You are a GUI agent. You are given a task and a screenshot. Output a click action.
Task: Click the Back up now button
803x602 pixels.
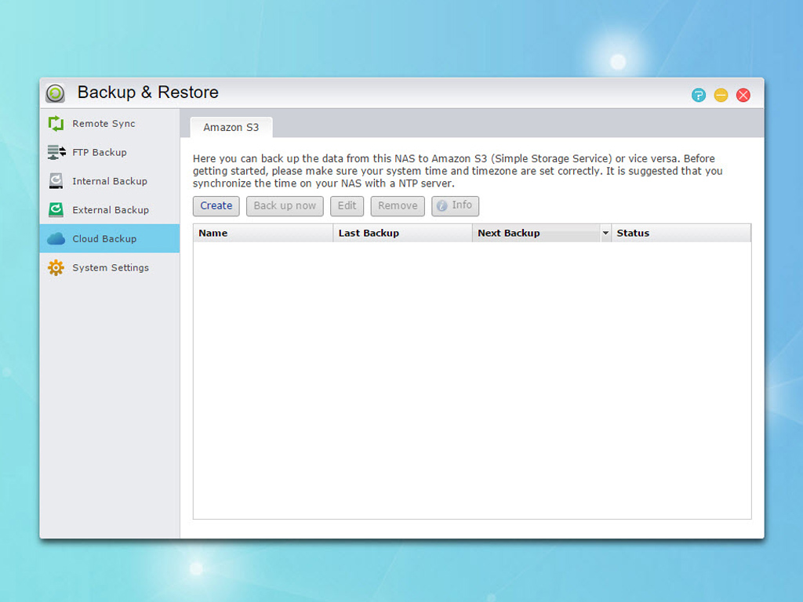coord(285,206)
